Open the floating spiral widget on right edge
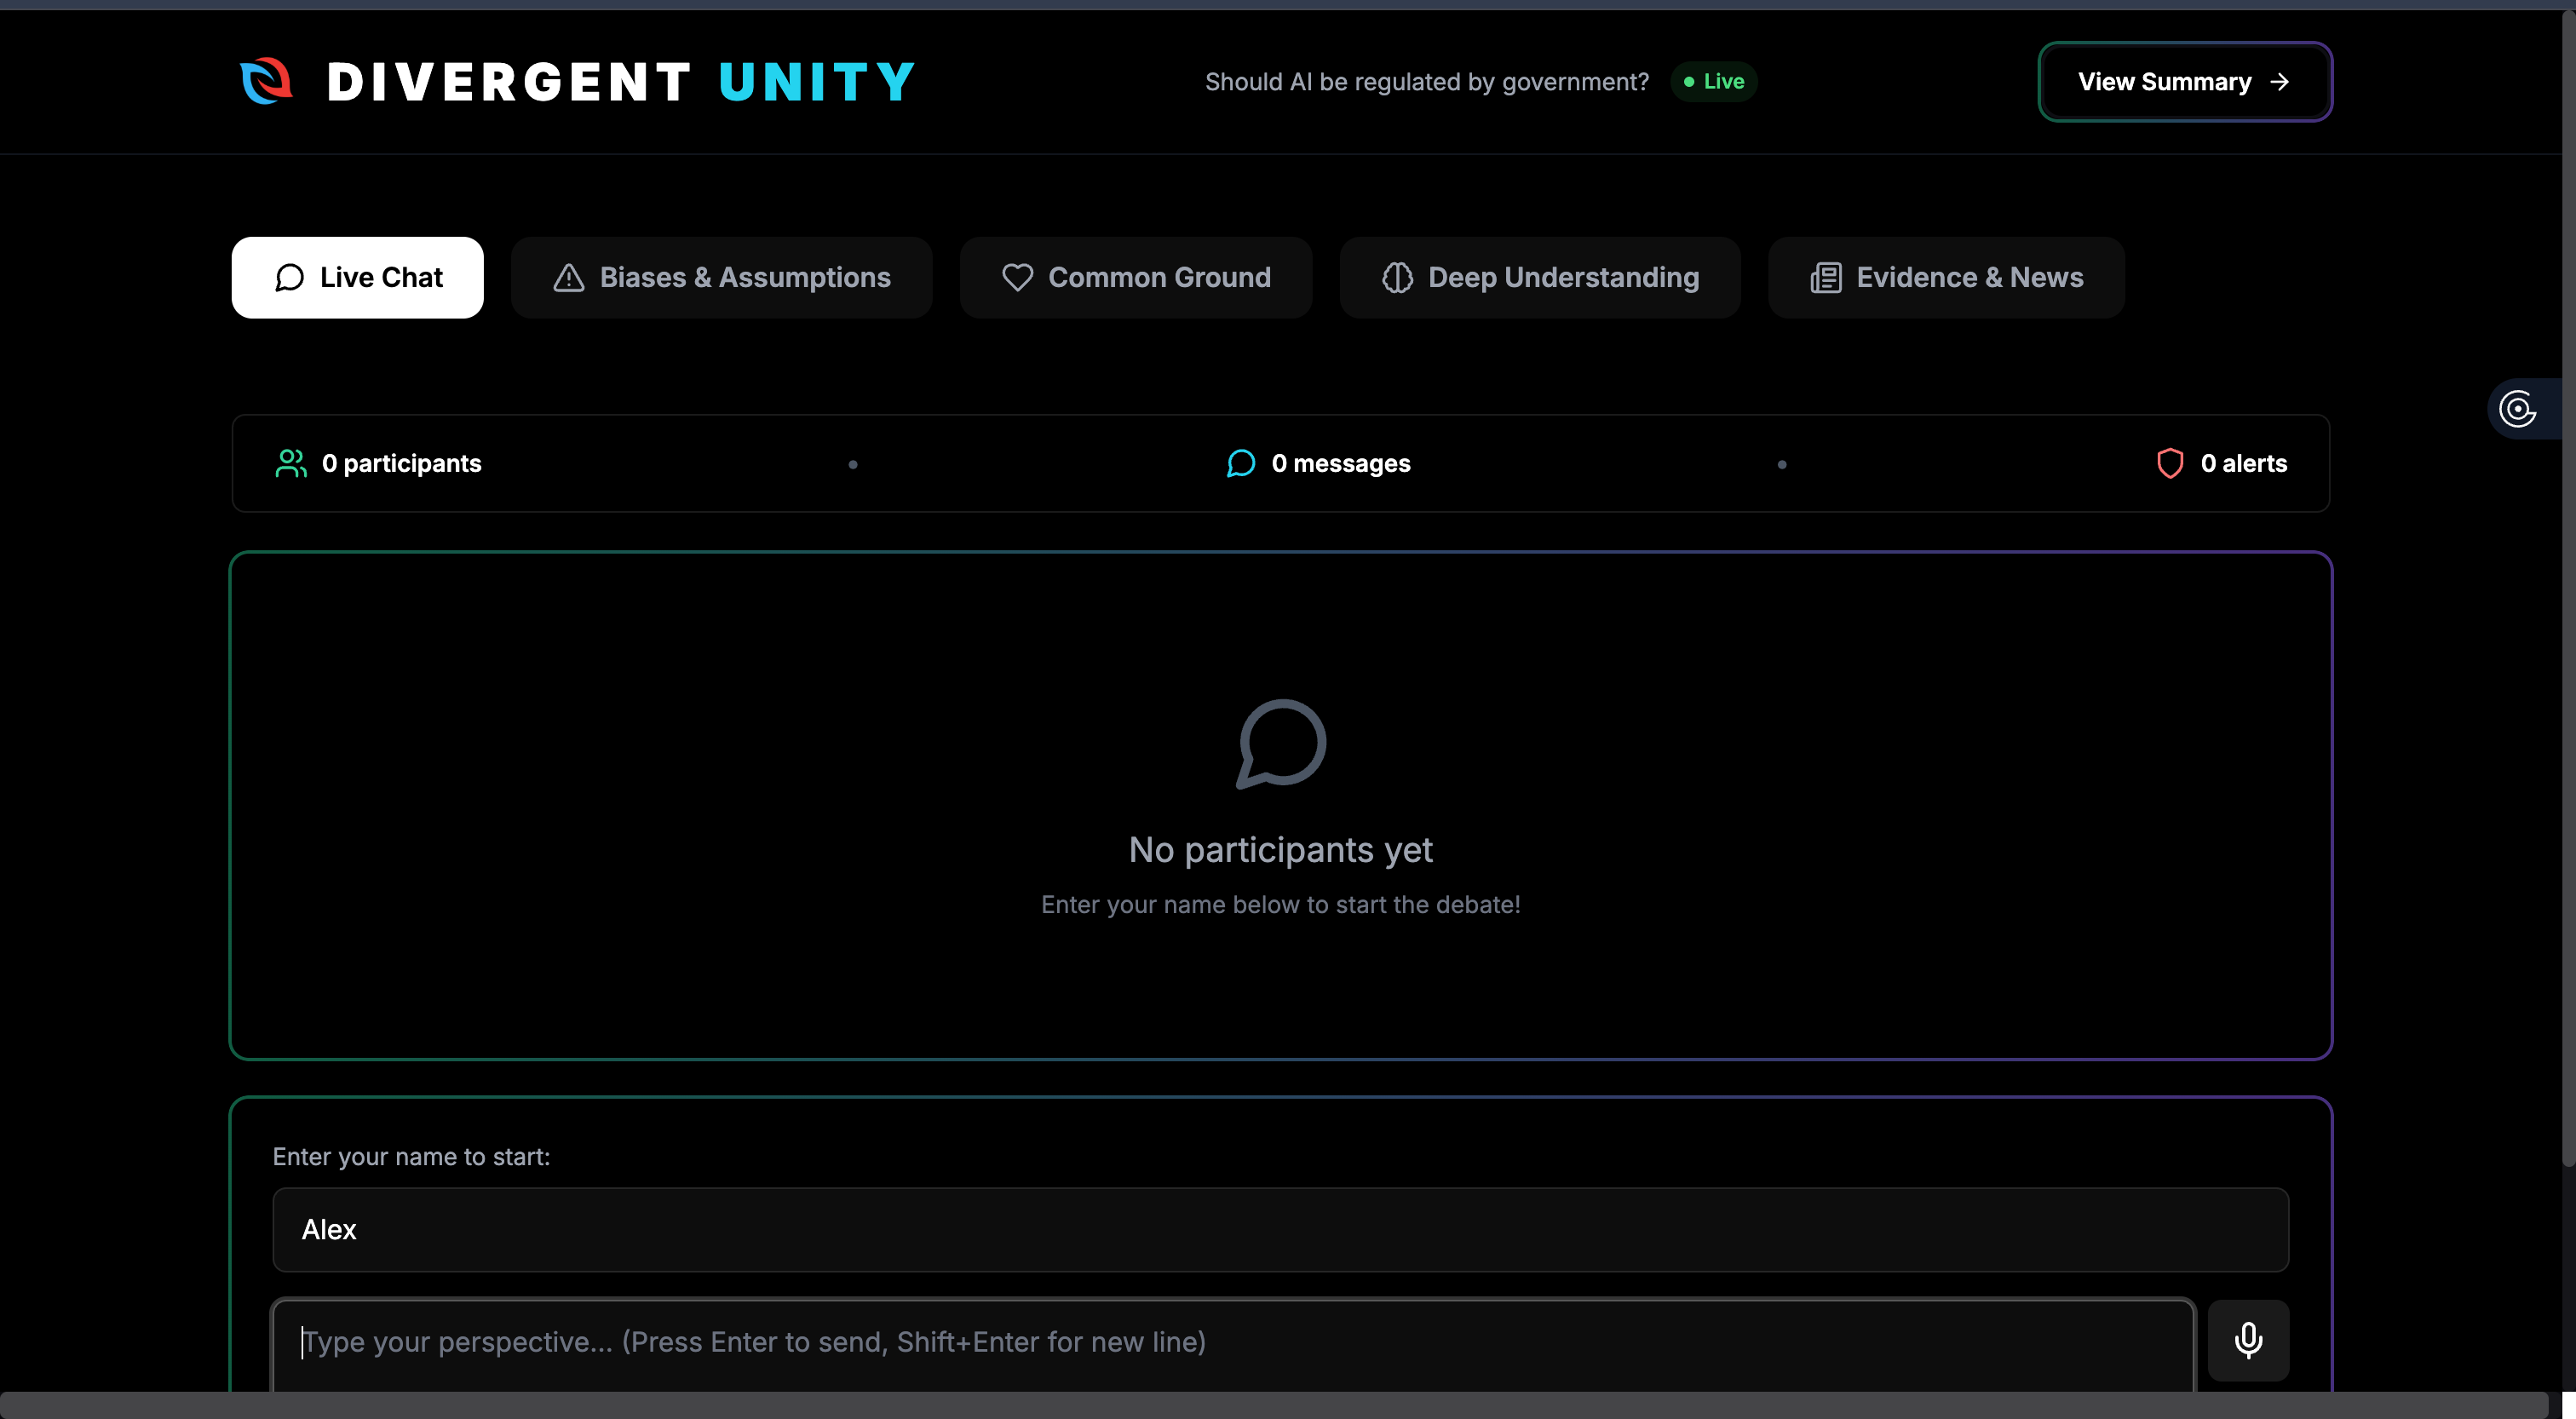The image size is (2576, 1419). [2518, 408]
